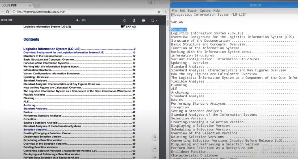Click 'Scheduling a Selection Version' editor line
The image size is (298, 159).
234,130
